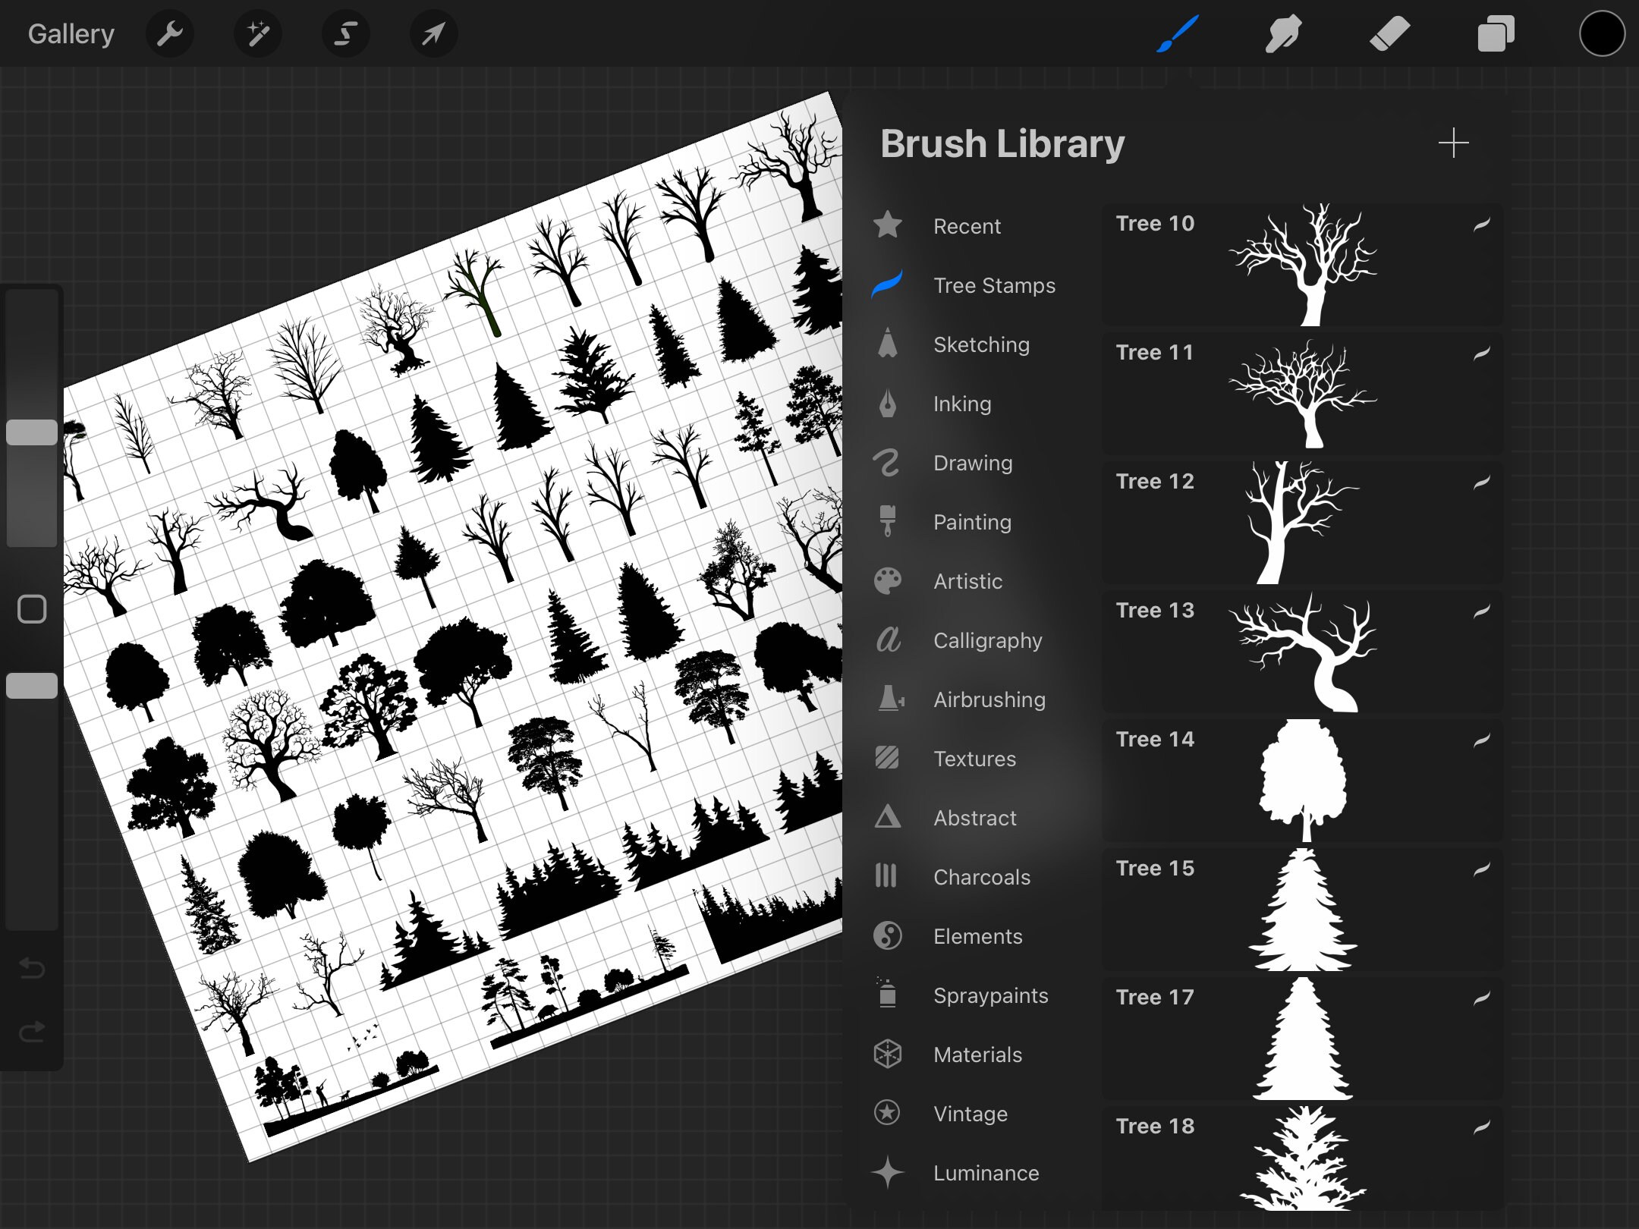This screenshot has width=1639, height=1229.
Task: Activate the Selection tool
Action: pyautogui.click(x=345, y=33)
